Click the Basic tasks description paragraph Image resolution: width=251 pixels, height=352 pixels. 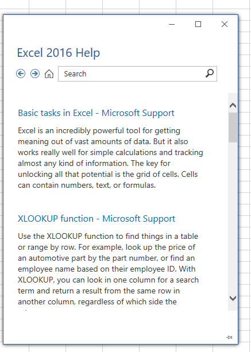click(x=110, y=158)
